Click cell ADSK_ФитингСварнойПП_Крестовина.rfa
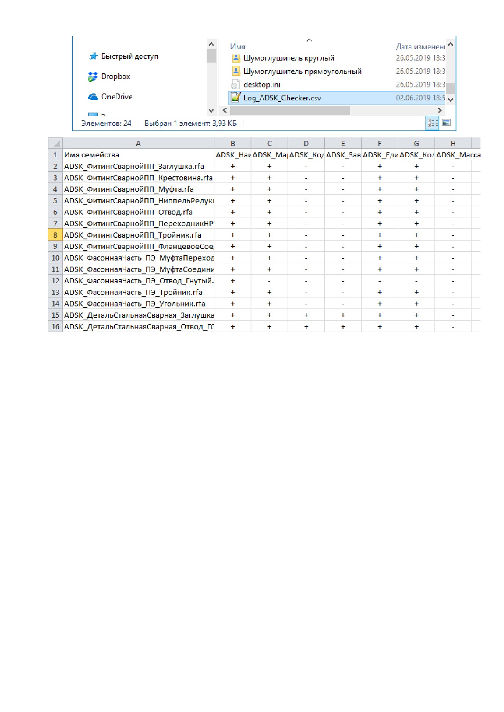The image size is (504, 712). tap(138, 178)
